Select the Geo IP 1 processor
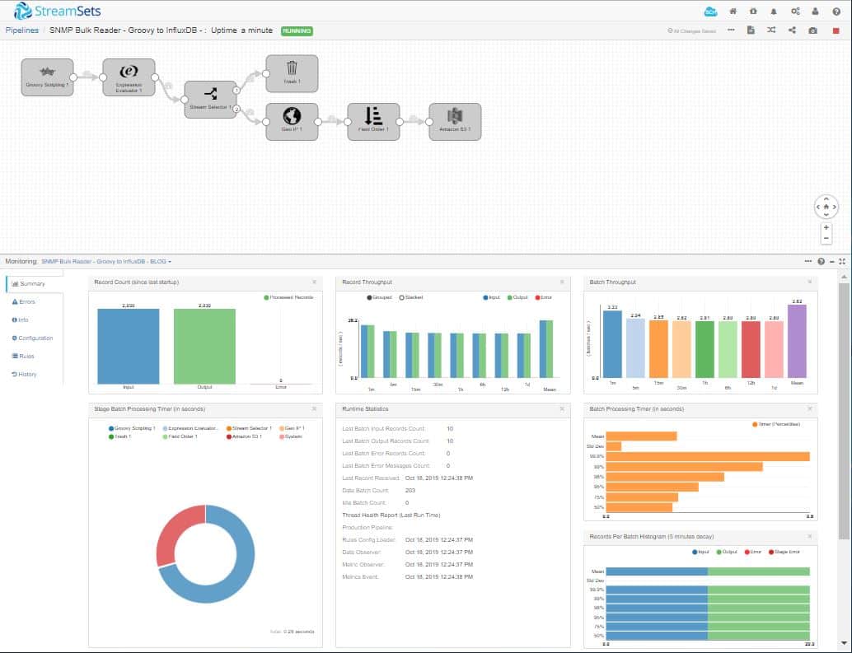The width and height of the screenshot is (852, 653). coord(292,120)
